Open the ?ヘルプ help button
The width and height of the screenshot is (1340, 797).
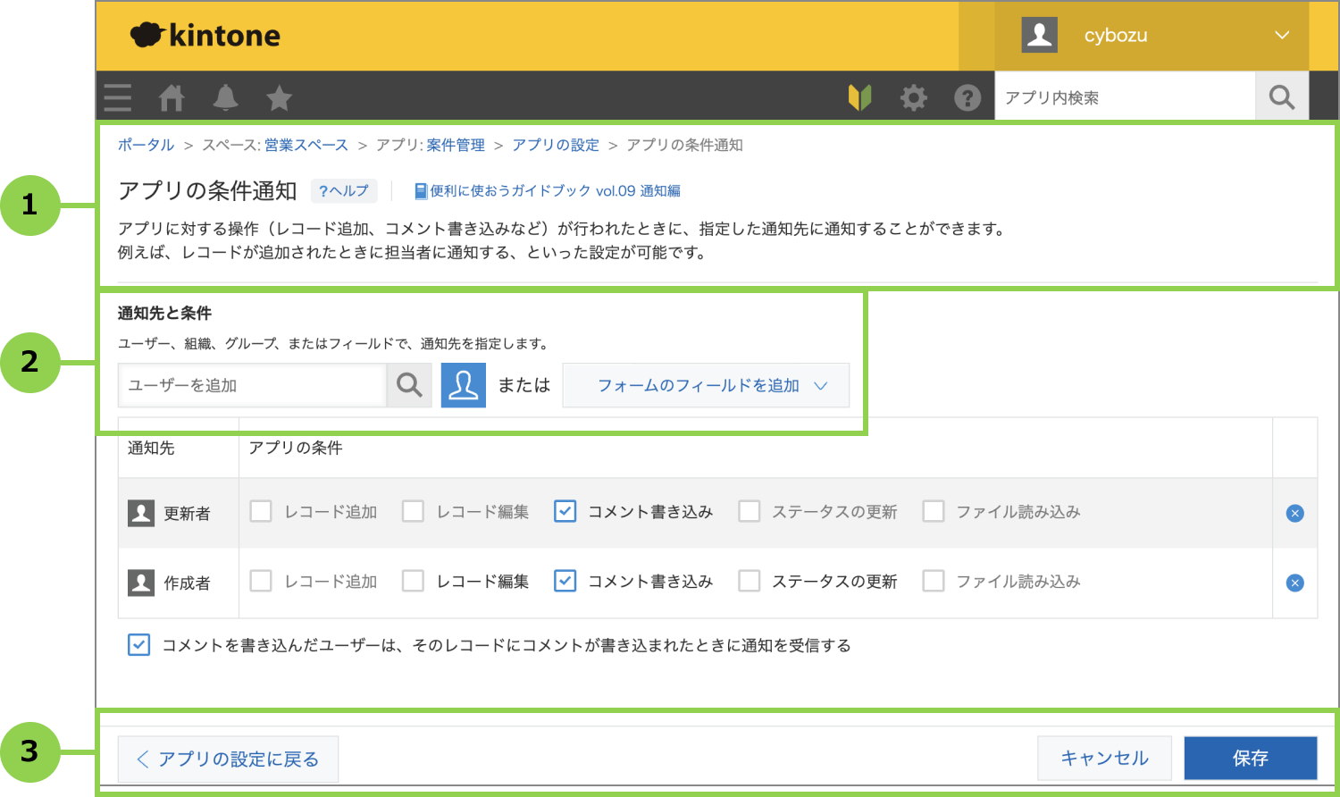coord(344,190)
